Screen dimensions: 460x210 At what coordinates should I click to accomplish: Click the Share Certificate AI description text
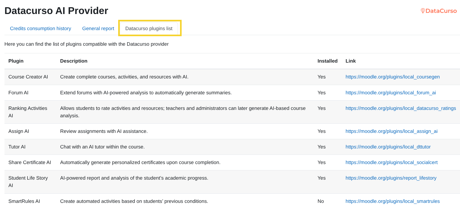[140, 162]
